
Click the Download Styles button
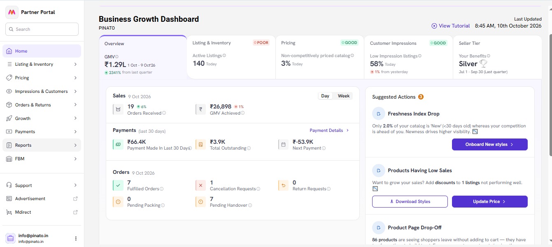[410, 201]
